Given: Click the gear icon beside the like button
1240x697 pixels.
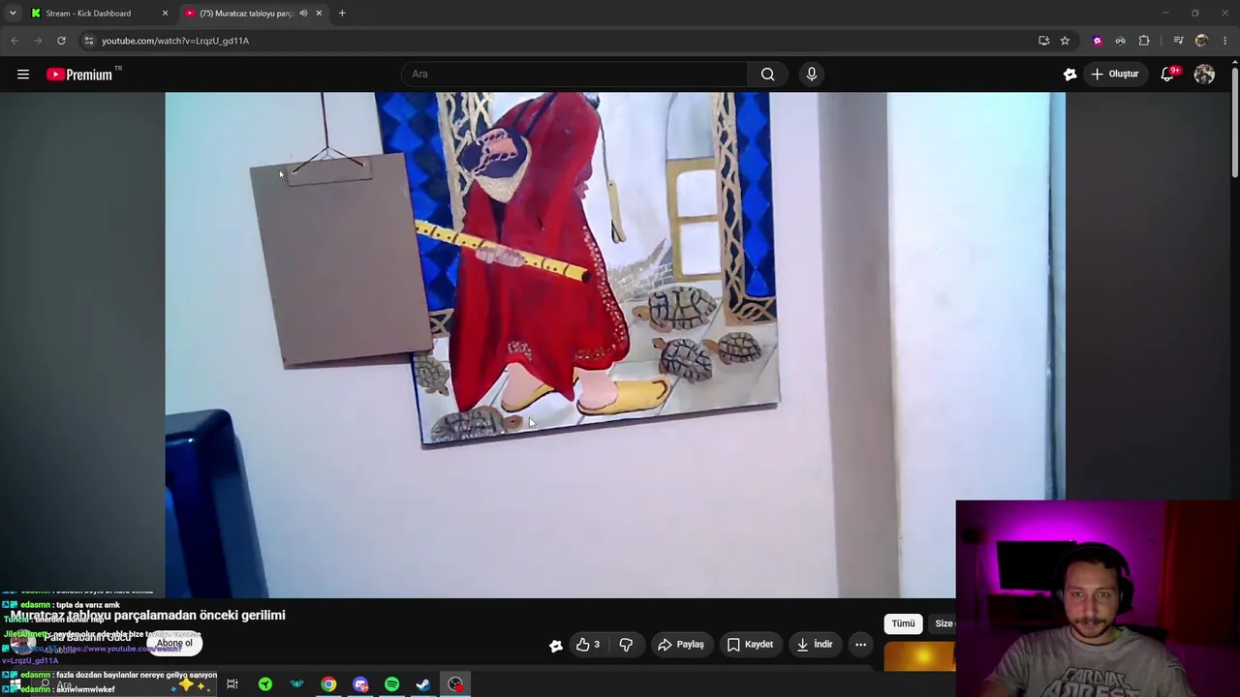Looking at the screenshot, I should pyautogui.click(x=556, y=646).
